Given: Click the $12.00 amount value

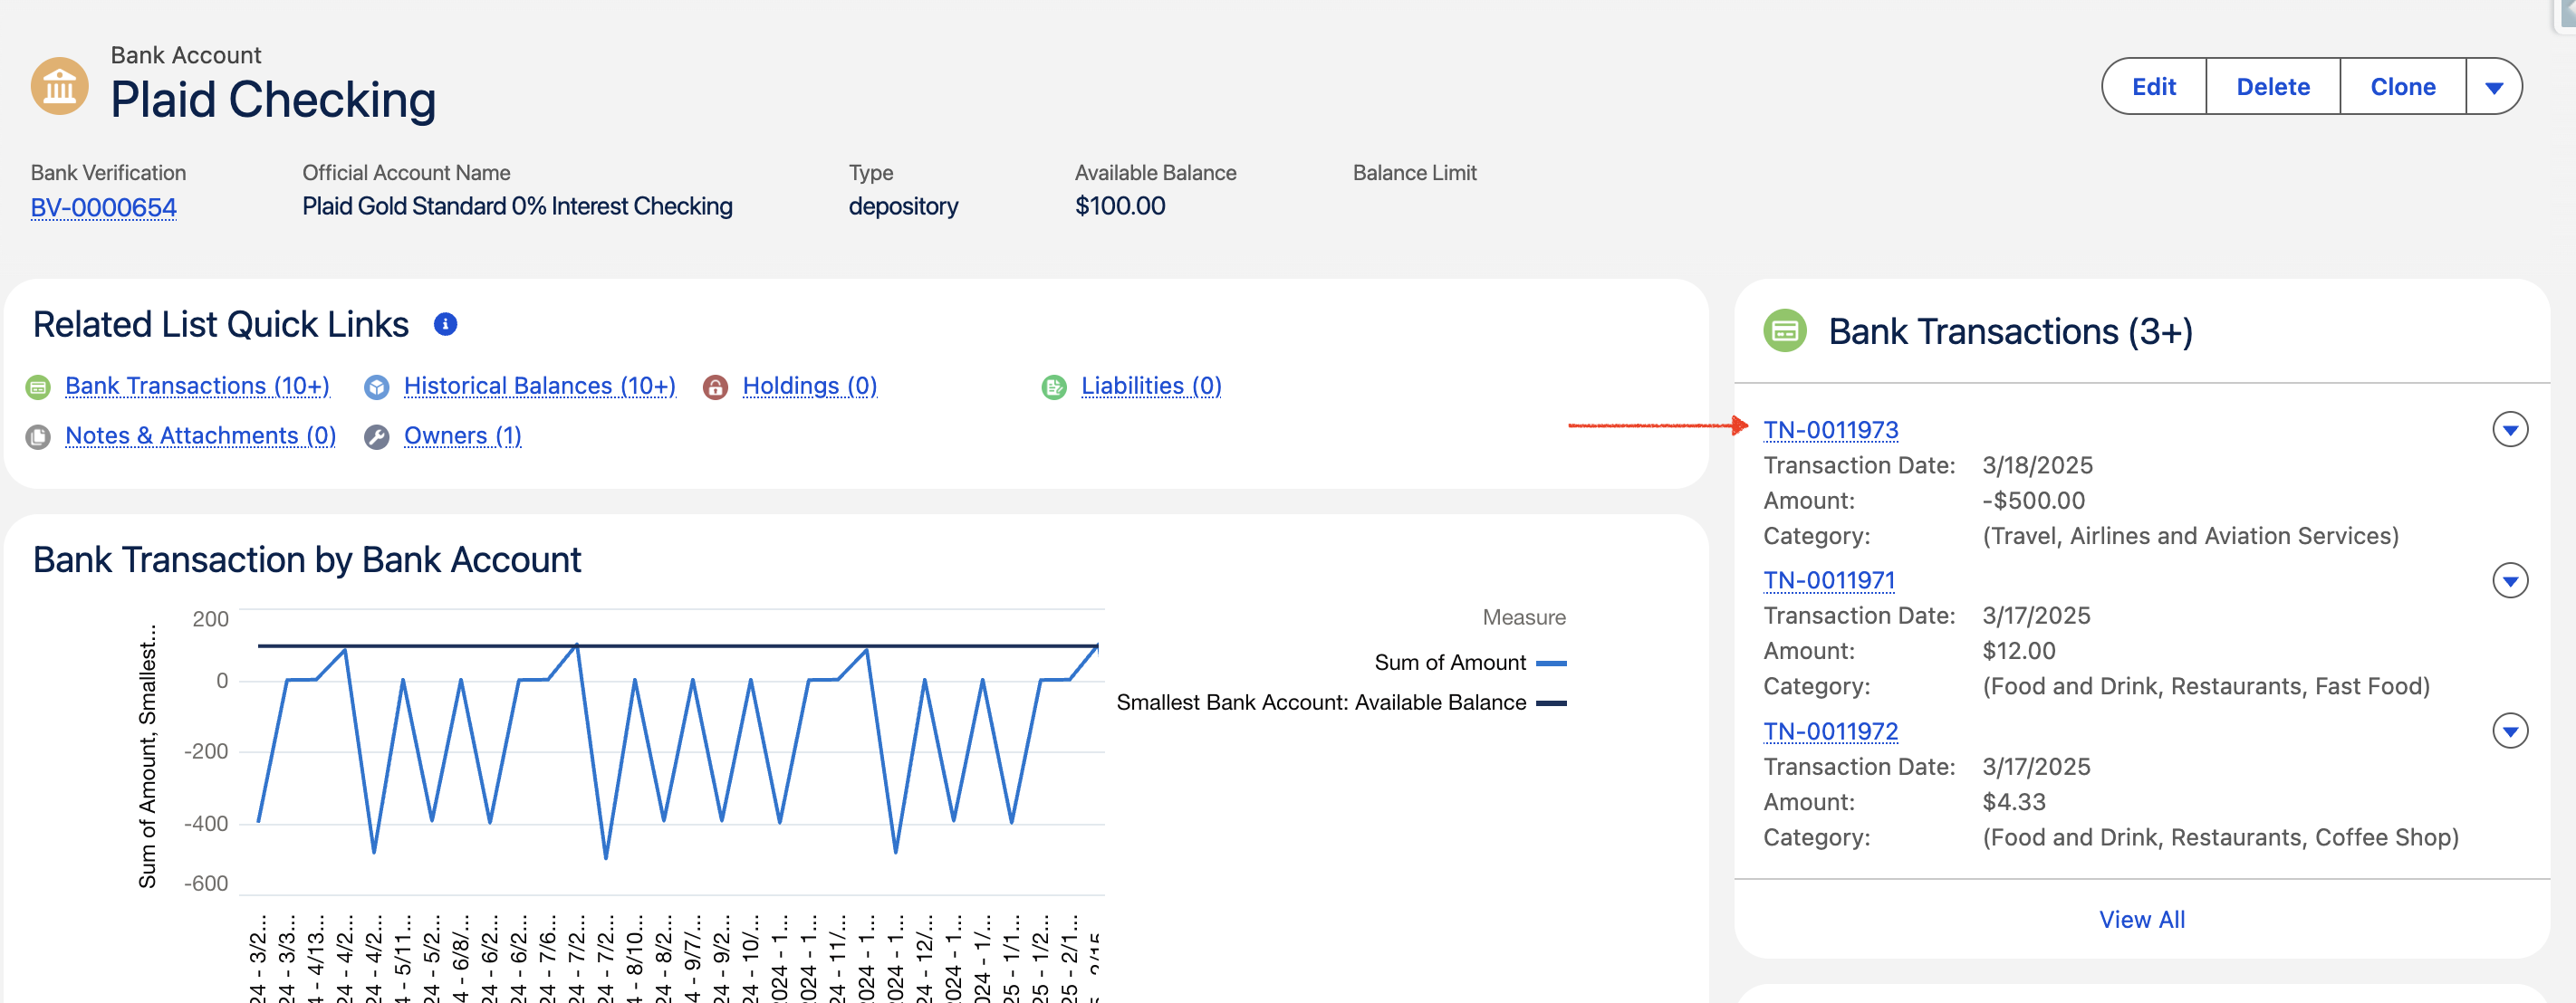Looking at the screenshot, I should (2019, 652).
